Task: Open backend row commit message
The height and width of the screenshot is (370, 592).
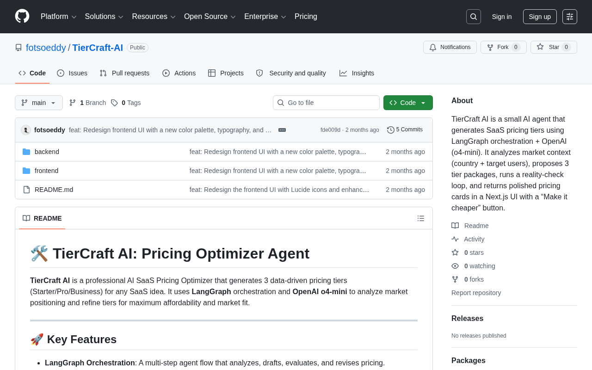Action: 278,152
